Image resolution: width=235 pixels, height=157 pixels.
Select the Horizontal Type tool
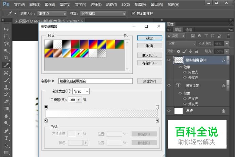click(6, 138)
